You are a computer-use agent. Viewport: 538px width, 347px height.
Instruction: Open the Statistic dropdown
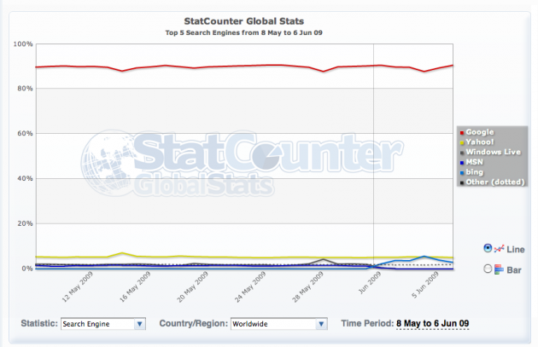(102, 324)
